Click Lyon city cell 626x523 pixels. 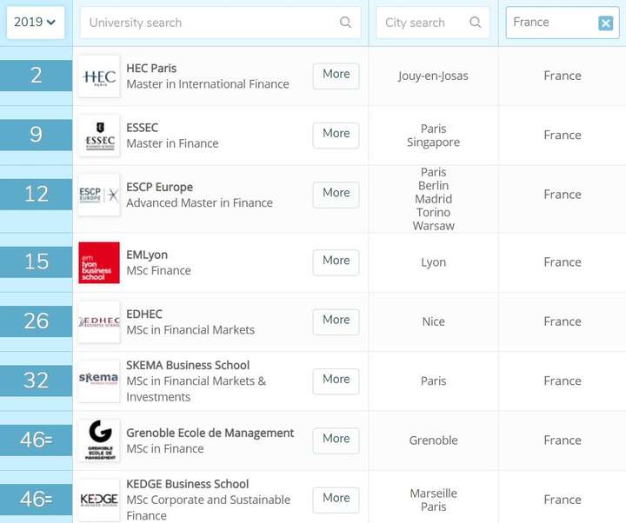click(x=433, y=262)
